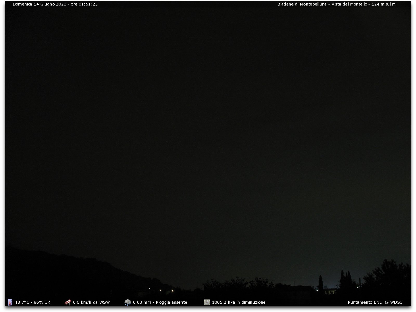This screenshot has width=416, height=312.
Task: Click the thermometer temperature icon
Action: click(x=10, y=302)
